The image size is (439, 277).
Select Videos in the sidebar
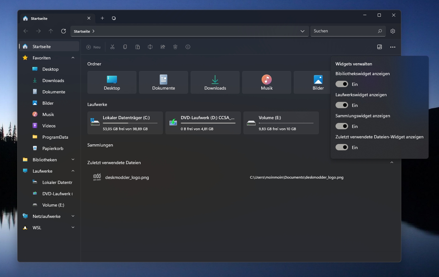49,126
